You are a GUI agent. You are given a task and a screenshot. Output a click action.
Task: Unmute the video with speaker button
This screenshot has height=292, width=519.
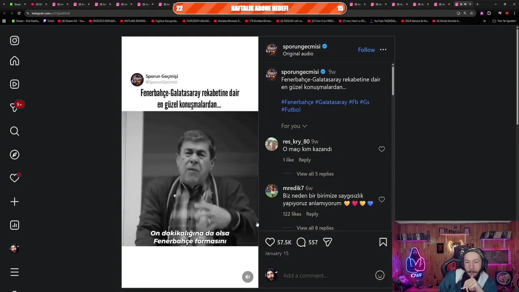(x=248, y=277)
